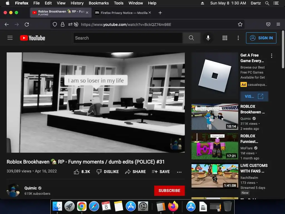285x214 pixels.
Task: Switch to Firefox Privacy Notice tab
Action: coord(123,13)
